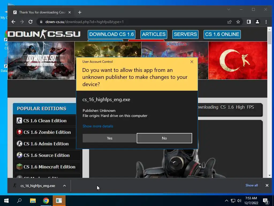
Task: Click Yes in User Account Control dialog
Action: (x=109, y=138)
